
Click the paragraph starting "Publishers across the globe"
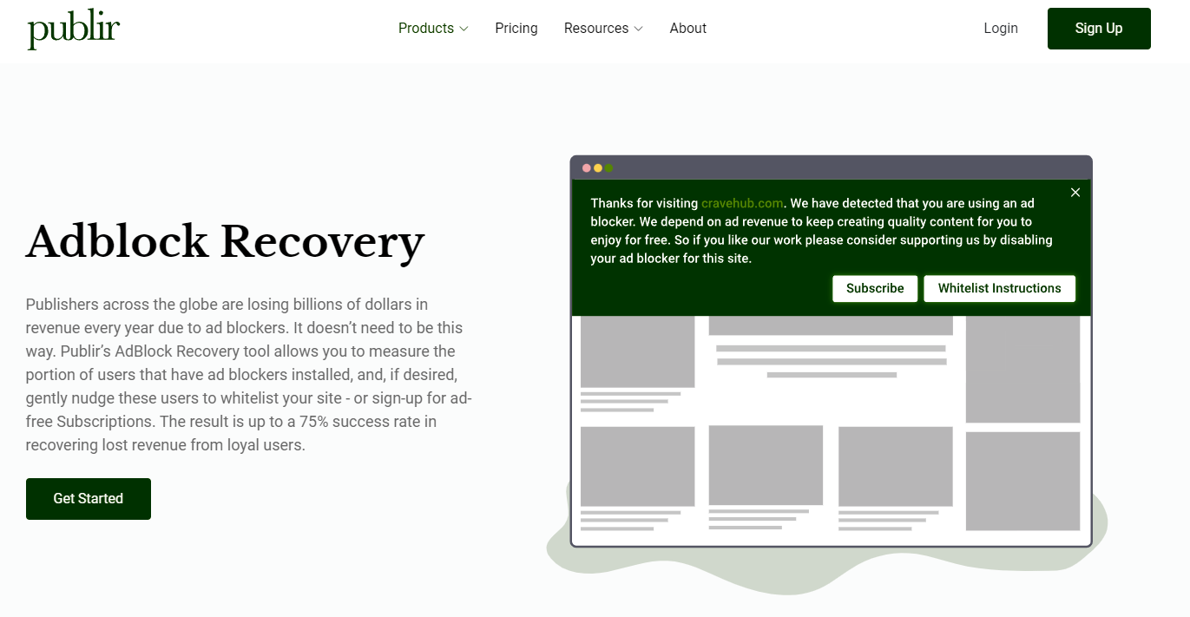tap(249, 375)
